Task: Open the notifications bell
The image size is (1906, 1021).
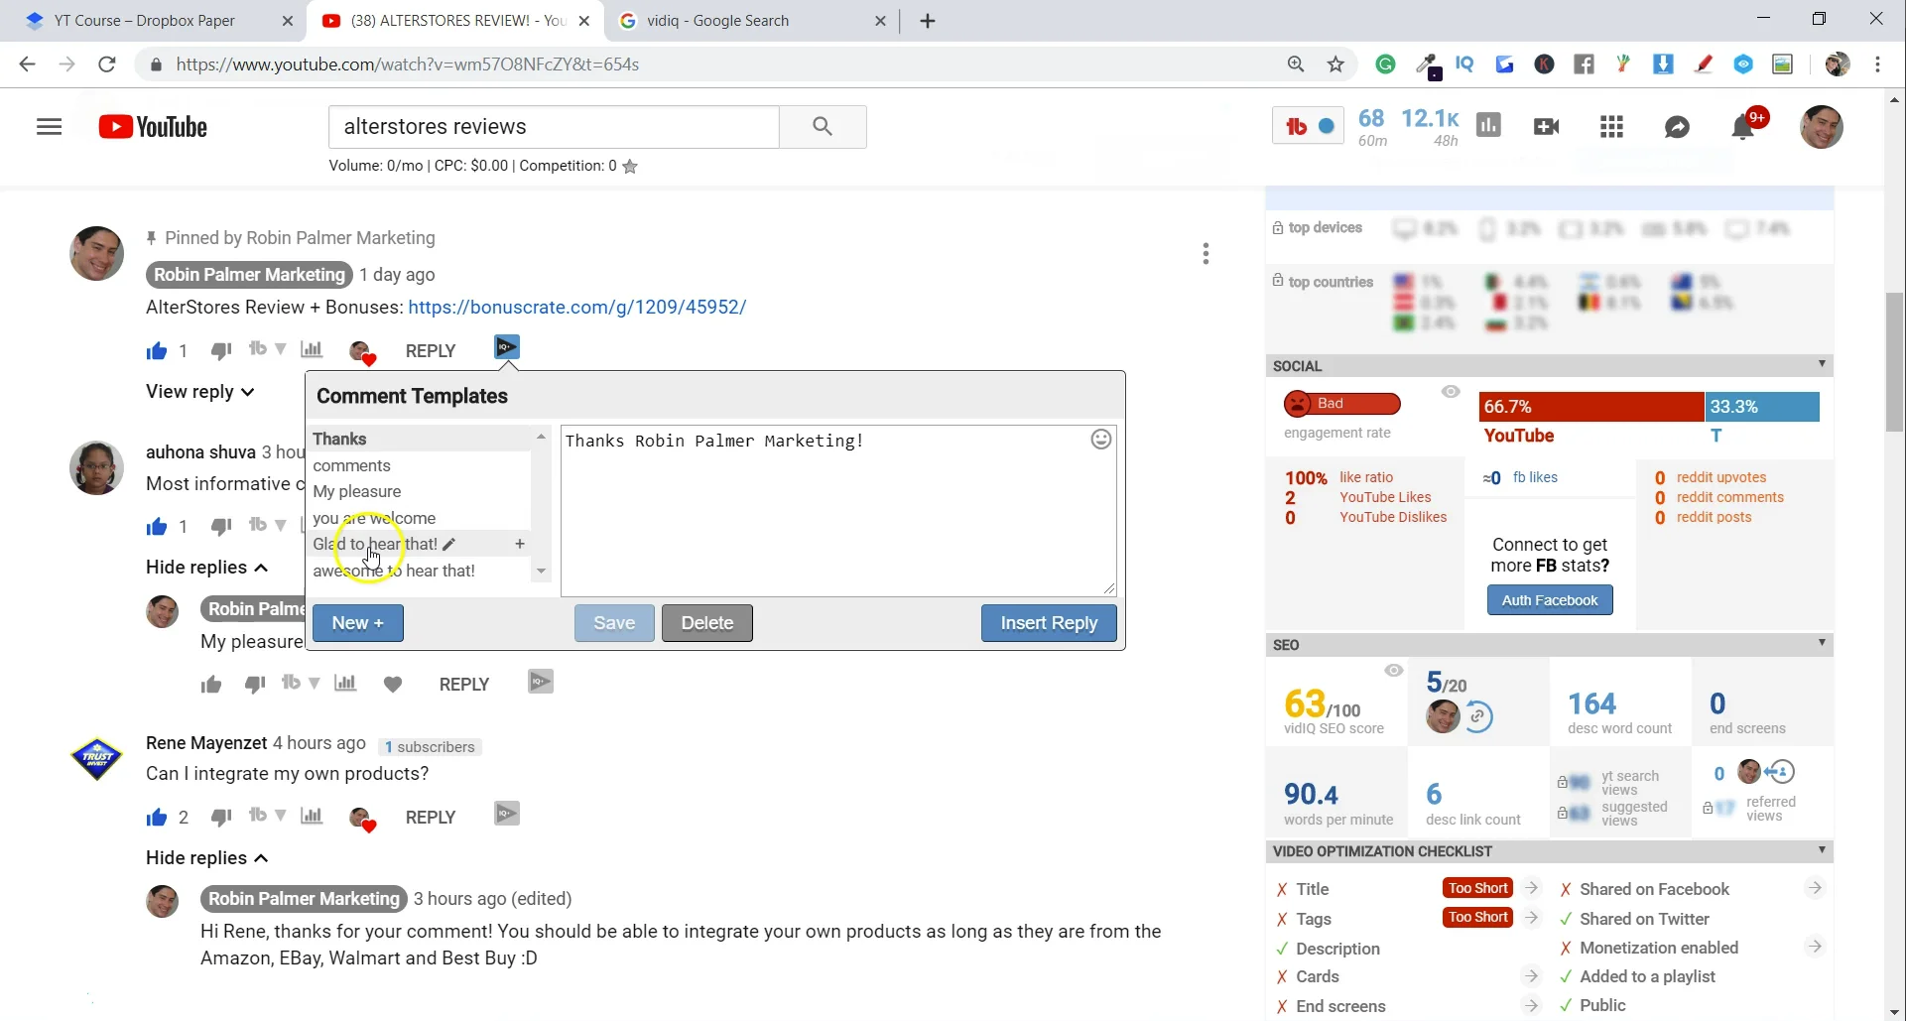Action: 1743,127
